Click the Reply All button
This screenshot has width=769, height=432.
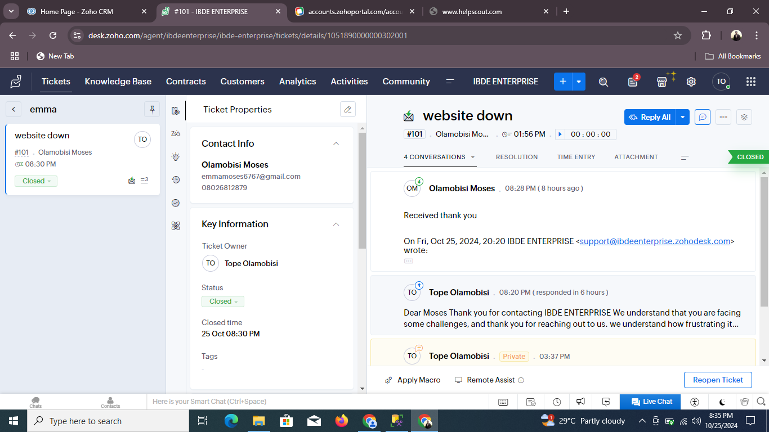650,117
